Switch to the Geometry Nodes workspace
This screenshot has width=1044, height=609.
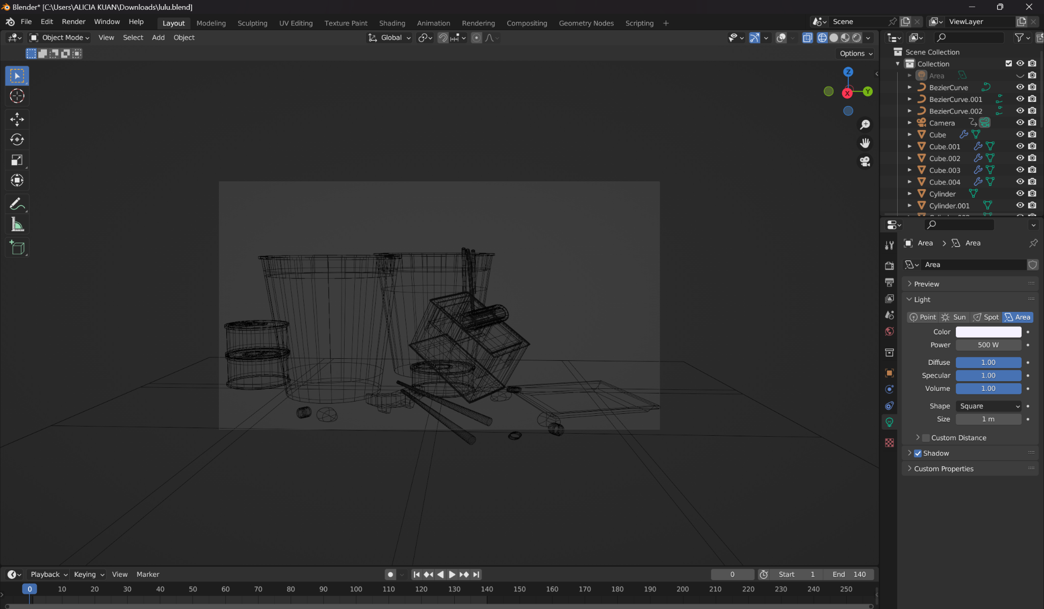(x=586, y=23)
